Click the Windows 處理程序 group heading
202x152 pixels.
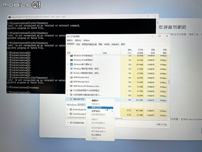(76, 105)
